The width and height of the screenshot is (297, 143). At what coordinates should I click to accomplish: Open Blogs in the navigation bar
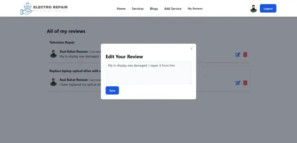click(154, 9)
